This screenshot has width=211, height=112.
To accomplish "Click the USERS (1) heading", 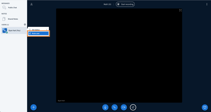I will (5, 25).
